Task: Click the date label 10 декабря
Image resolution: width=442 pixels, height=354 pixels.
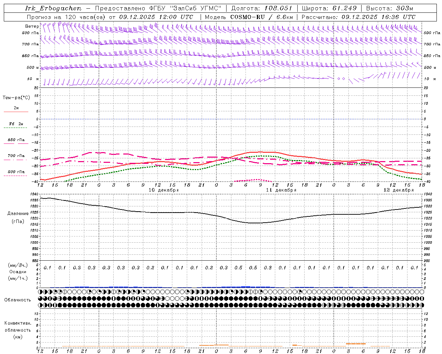Action: (x=163, y=190)
